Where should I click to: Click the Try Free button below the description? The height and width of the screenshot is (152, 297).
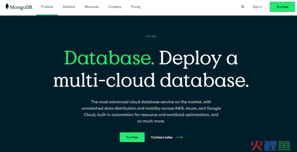click(x=132, y=137)
